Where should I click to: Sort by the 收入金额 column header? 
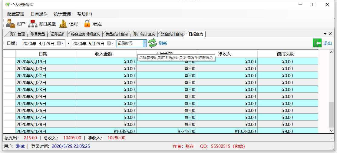[x=106, y=54]
